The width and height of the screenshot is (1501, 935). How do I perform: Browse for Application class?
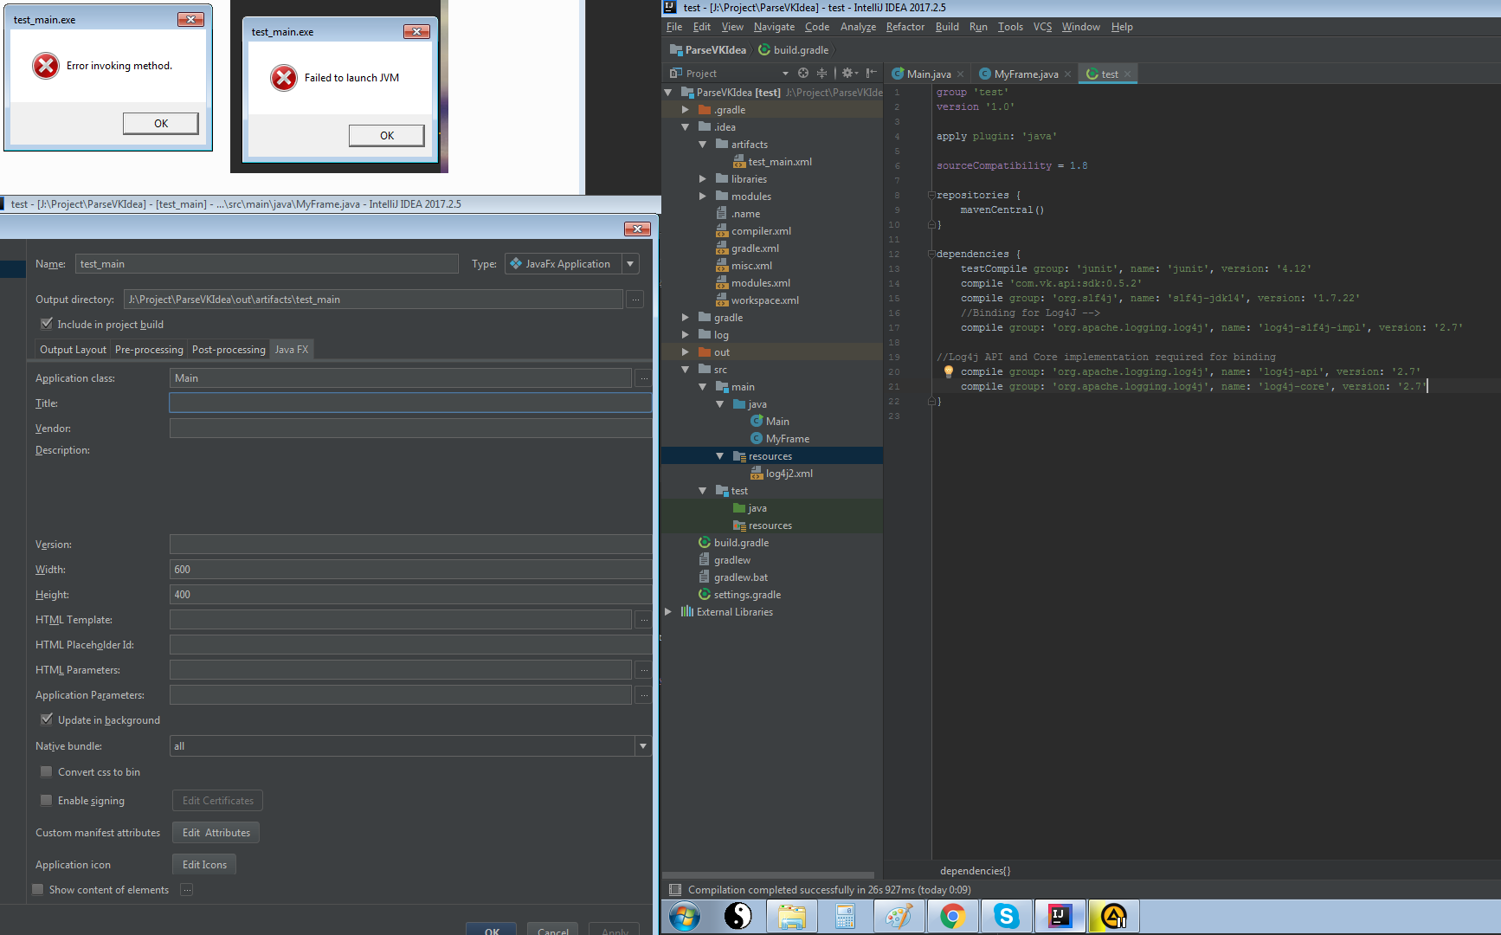tap(642, 378)
